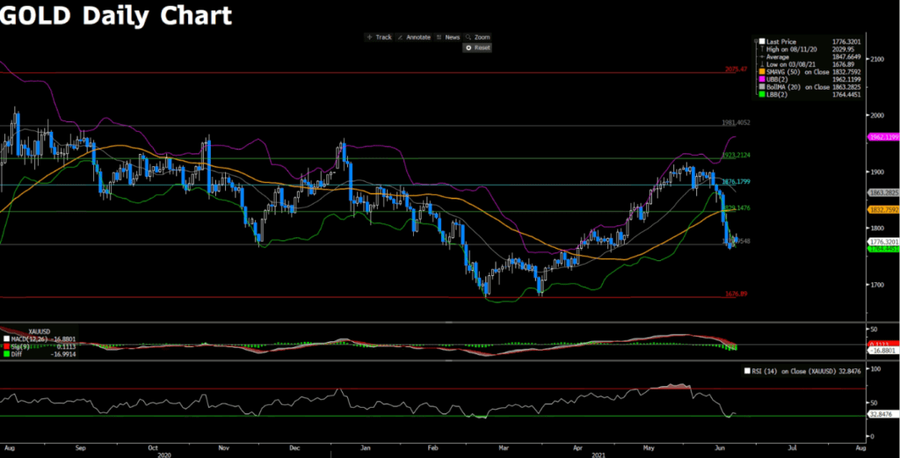Click the 1923.2124 level label
900x458 pixels.
[x=736, y=155]
